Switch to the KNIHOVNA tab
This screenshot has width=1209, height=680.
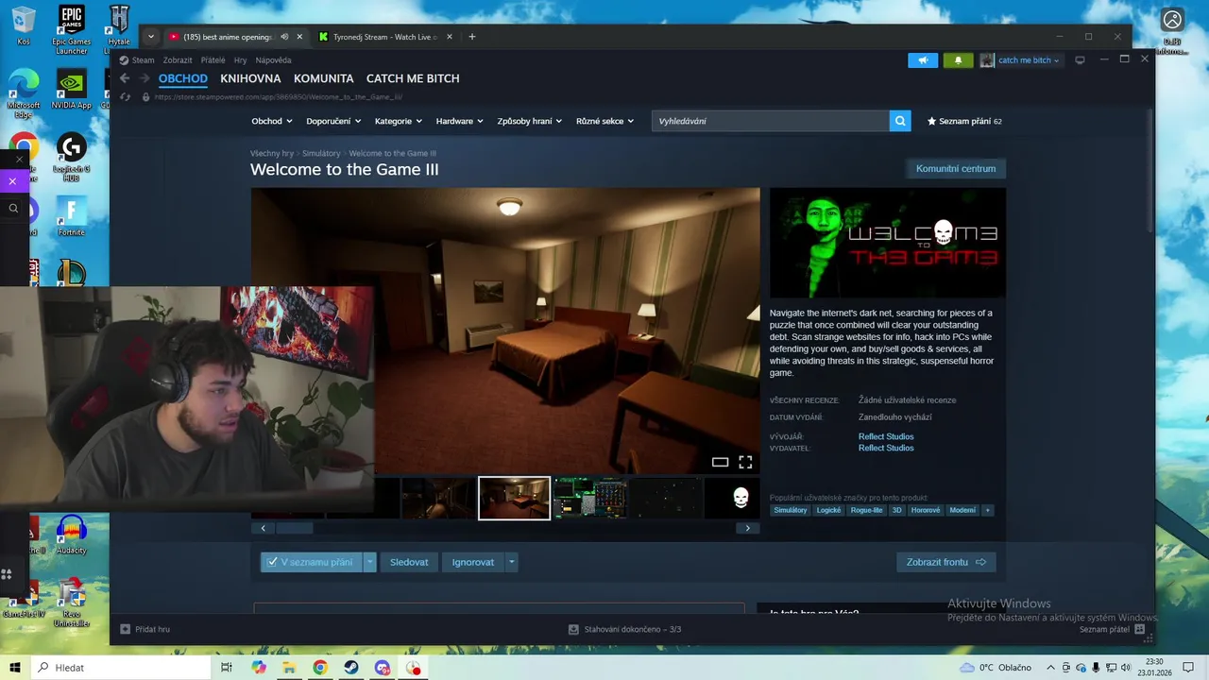(x=250, y=78)
